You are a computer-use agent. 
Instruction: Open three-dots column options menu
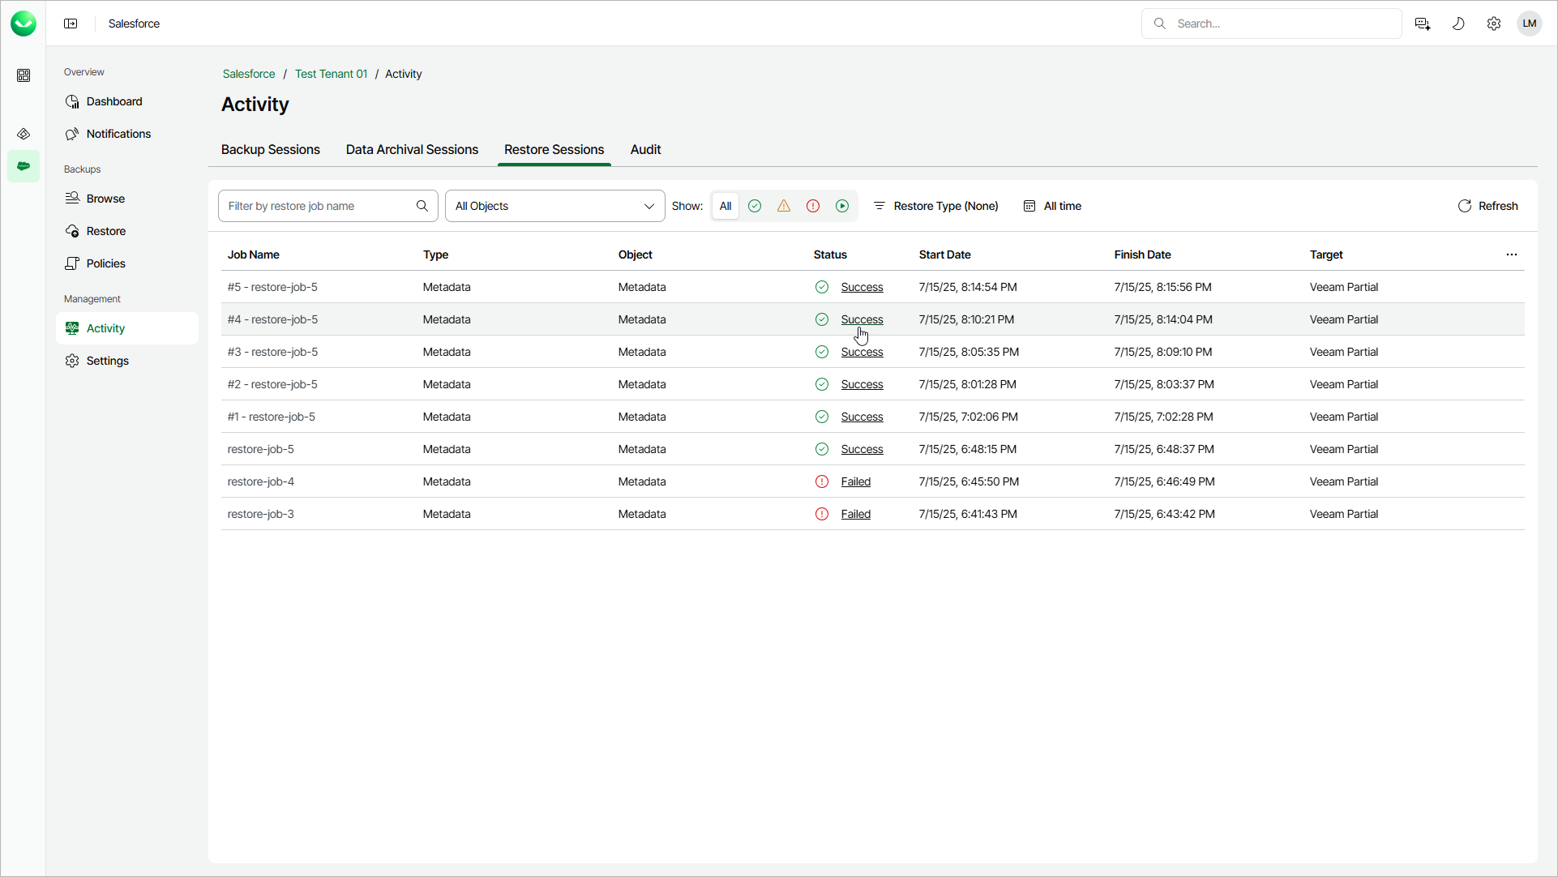[x=1512, y=255]
